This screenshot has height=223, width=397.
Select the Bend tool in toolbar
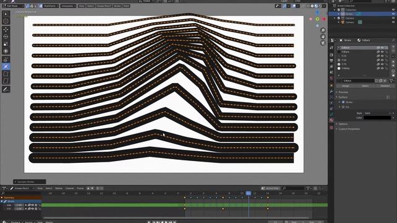pyautogui.click(x=6, y=74)
